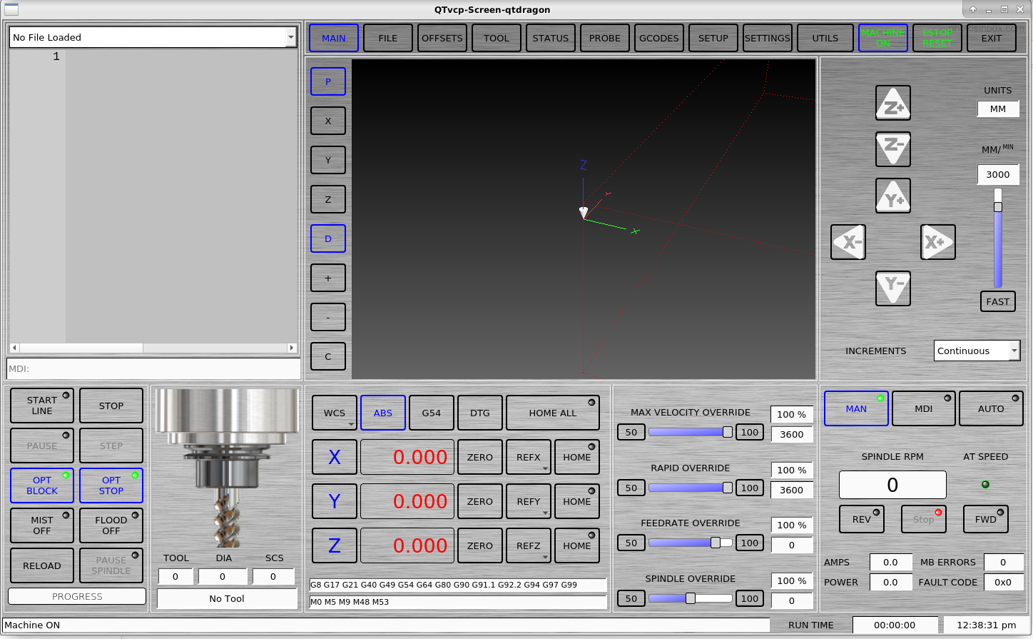Open the OFFSETS tab
The width and height of the screenshot is (1033, 639).
click(x=442, y=38)
